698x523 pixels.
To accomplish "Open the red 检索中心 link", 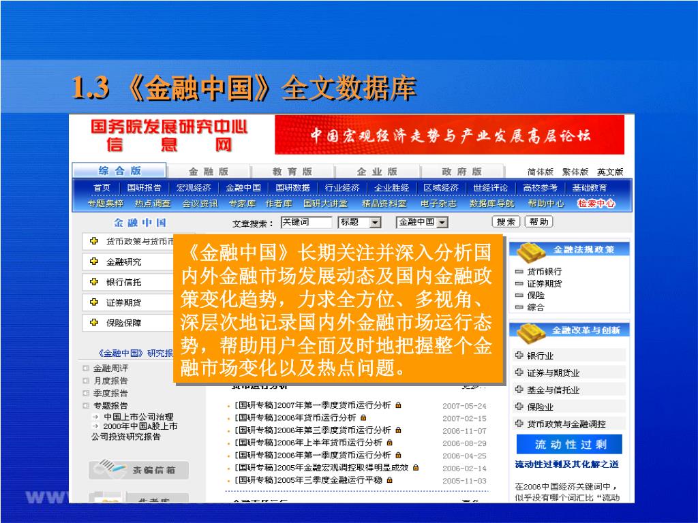I will (x=596, y=203).
